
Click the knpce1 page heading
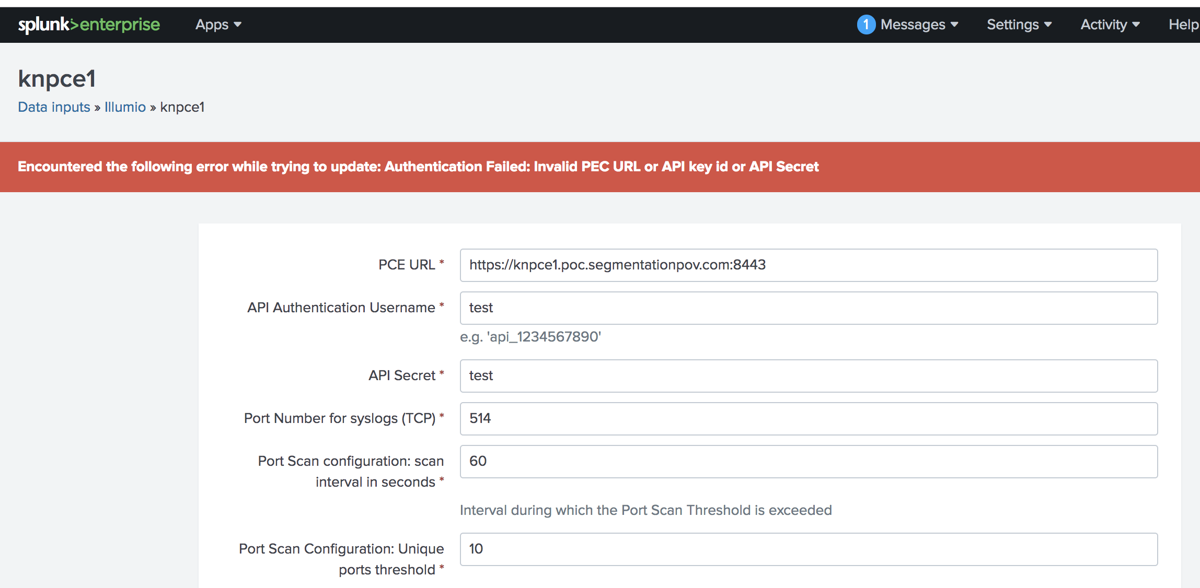pos(57,79)
